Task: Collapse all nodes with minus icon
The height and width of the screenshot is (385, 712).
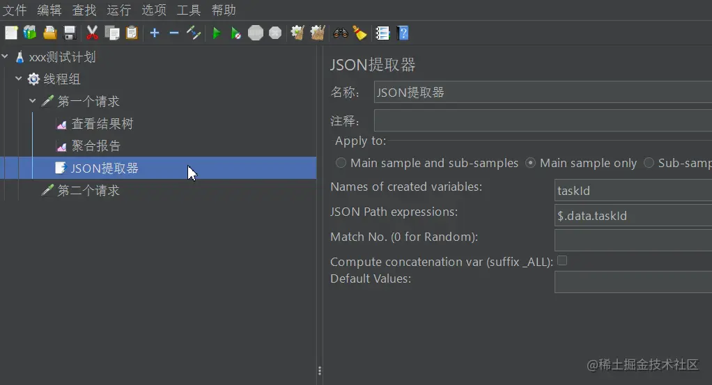Action: [x=174, y=33]
